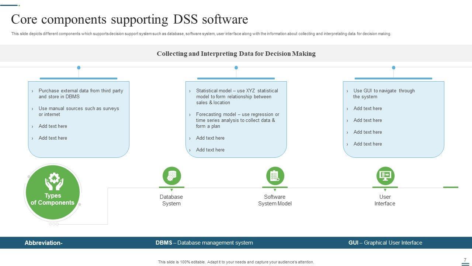This screenshot has width=472, height=266.
Task: Click the Software System Model icon
Action: pos(275,176)
